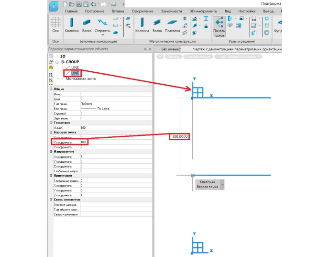Collapse the Связь элементов property section
This screenshot has width=329, height=257.
click(x=51, y=200)
